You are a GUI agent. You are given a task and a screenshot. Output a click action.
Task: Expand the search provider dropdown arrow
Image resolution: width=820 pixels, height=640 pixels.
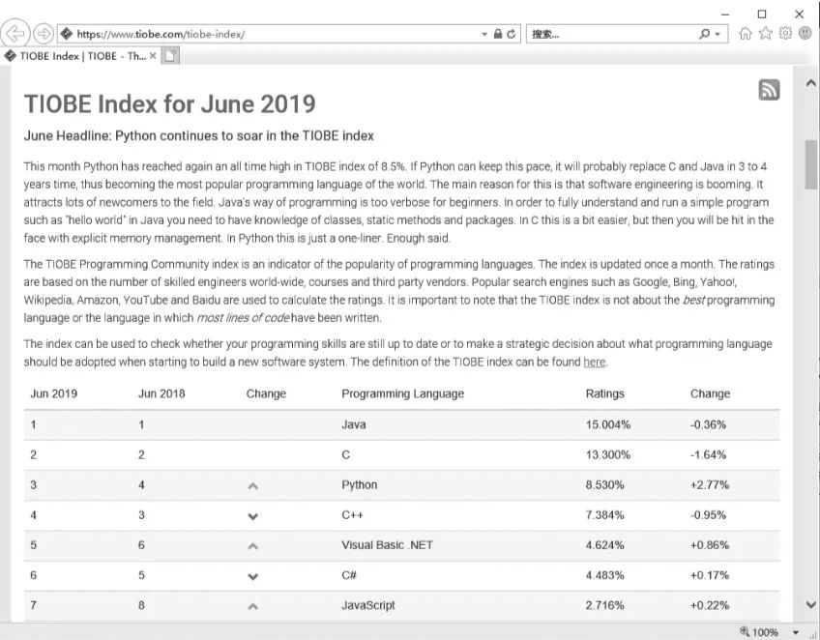click(x=718, y=34)
